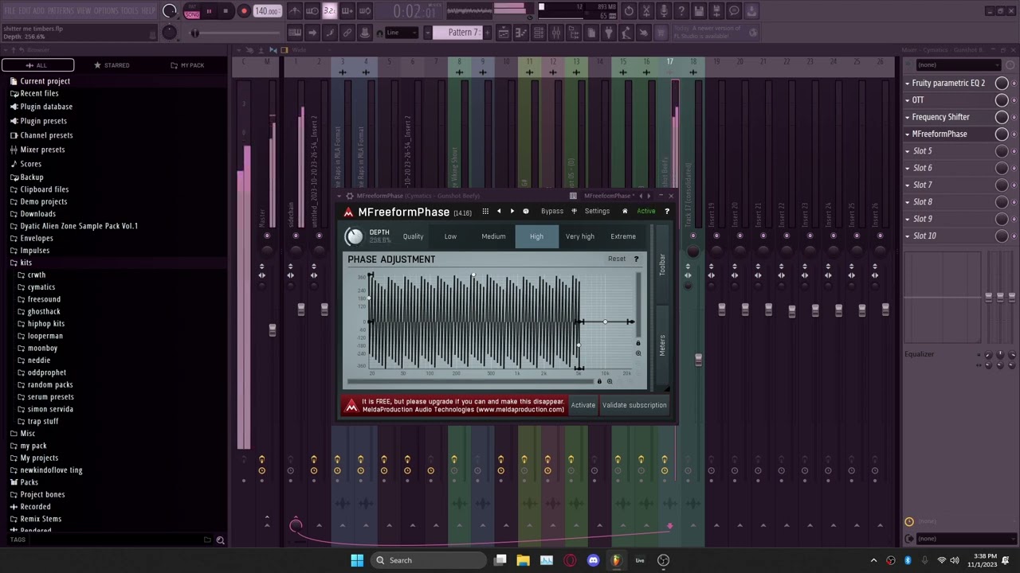This screenshot has width=1020, height=573.
Task: Click the speech bubble forum icon
Action: tap(733, 11)
